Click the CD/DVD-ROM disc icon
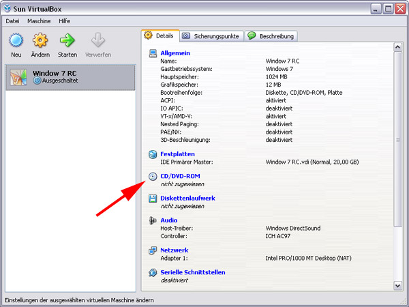 click(x=153, y=176)
